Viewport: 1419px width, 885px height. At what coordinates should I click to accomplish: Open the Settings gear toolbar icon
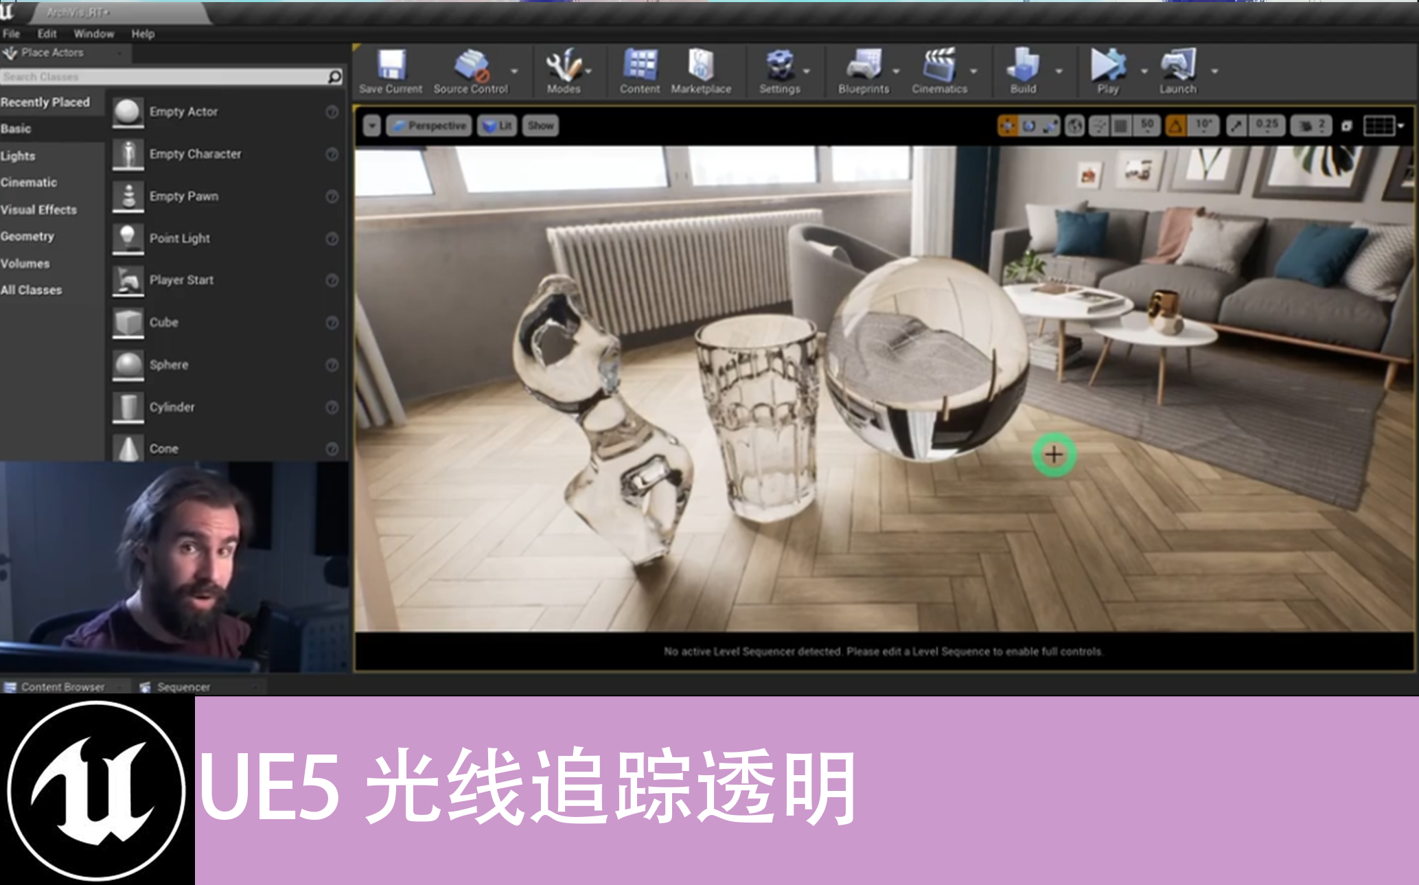(x=780, y=65)
